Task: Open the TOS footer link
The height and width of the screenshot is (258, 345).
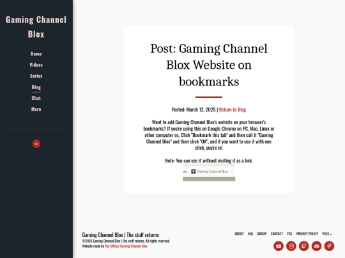Action: click(289, 234)
